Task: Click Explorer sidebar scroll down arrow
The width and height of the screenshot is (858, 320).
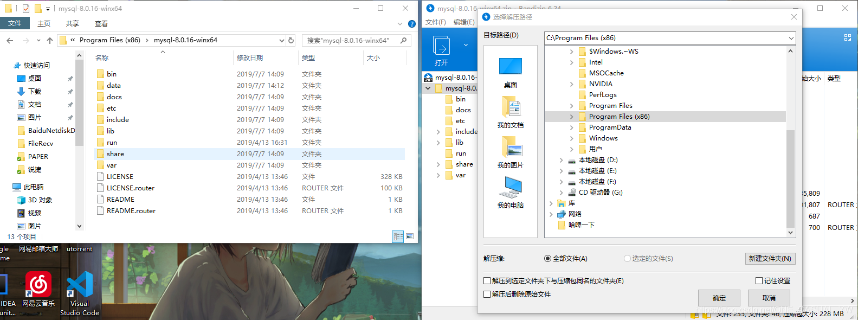Action: pyautogui.click(x=80, y=226)
